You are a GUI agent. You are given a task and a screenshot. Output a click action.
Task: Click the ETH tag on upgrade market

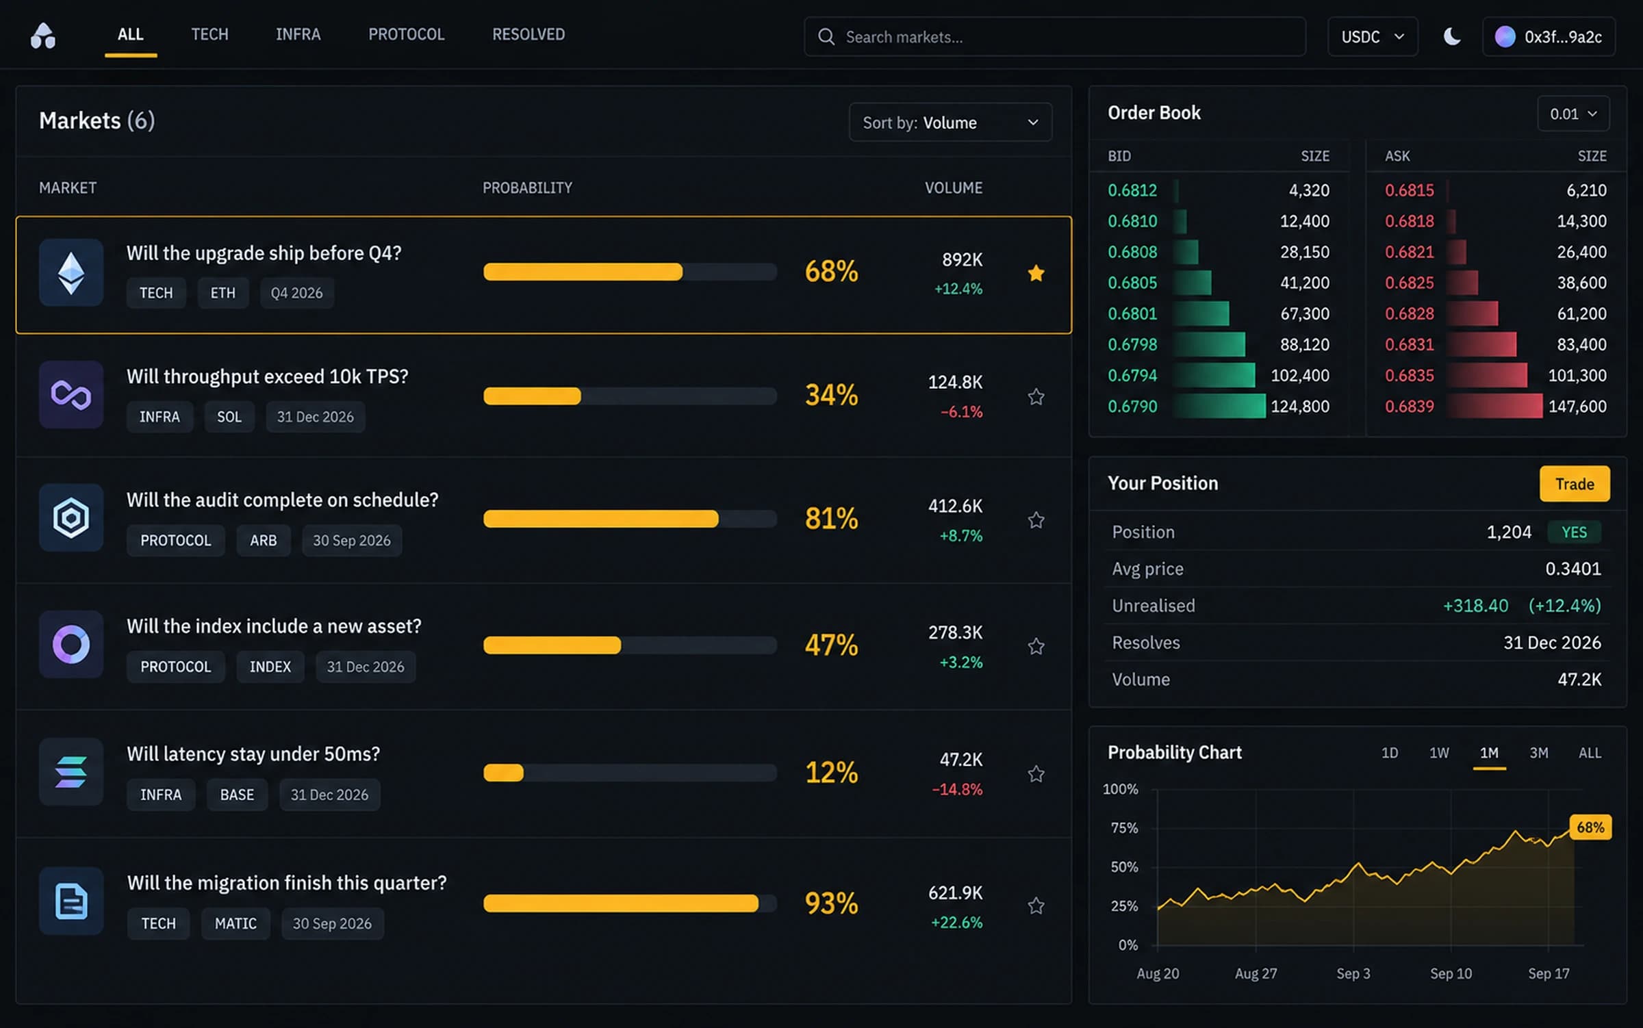(x=223, y=293)
